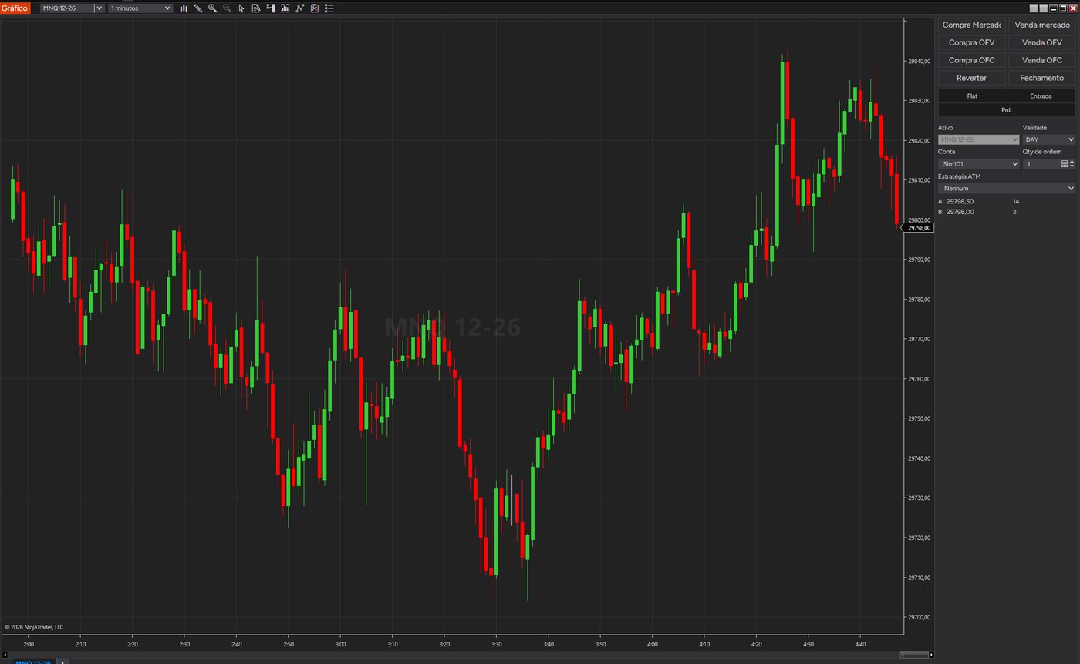Click the Entrada price cell
The width and height of the screenshot is (1080, 664).
point(1041,96)
